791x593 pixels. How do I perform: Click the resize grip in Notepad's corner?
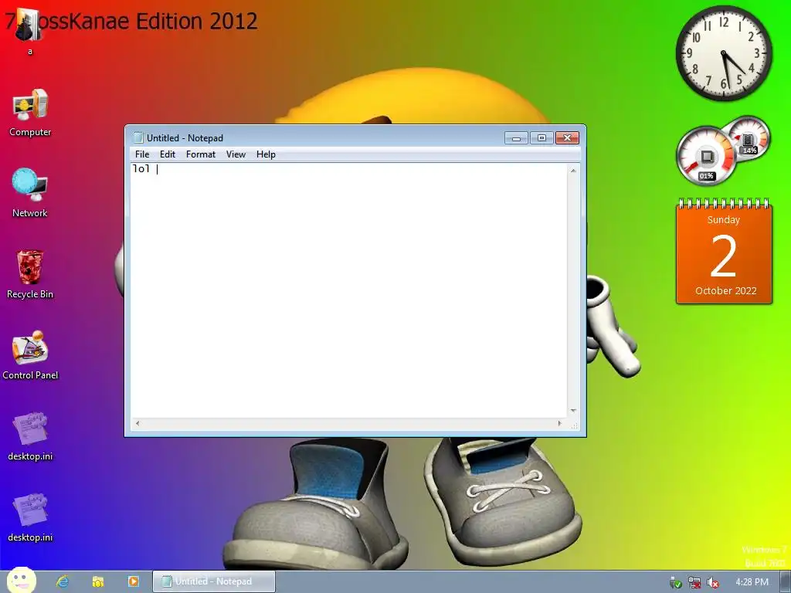574,425
